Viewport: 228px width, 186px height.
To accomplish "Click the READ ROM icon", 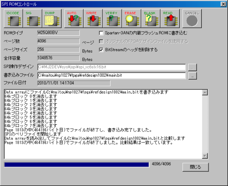I will [169, 19].
